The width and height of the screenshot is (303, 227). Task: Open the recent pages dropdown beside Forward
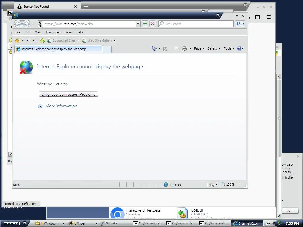(33, 24)
